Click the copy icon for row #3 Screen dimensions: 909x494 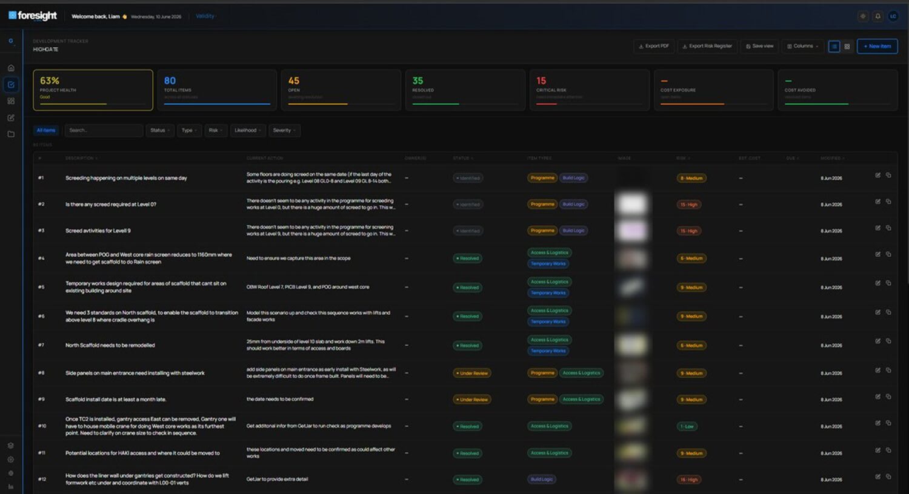888,228
